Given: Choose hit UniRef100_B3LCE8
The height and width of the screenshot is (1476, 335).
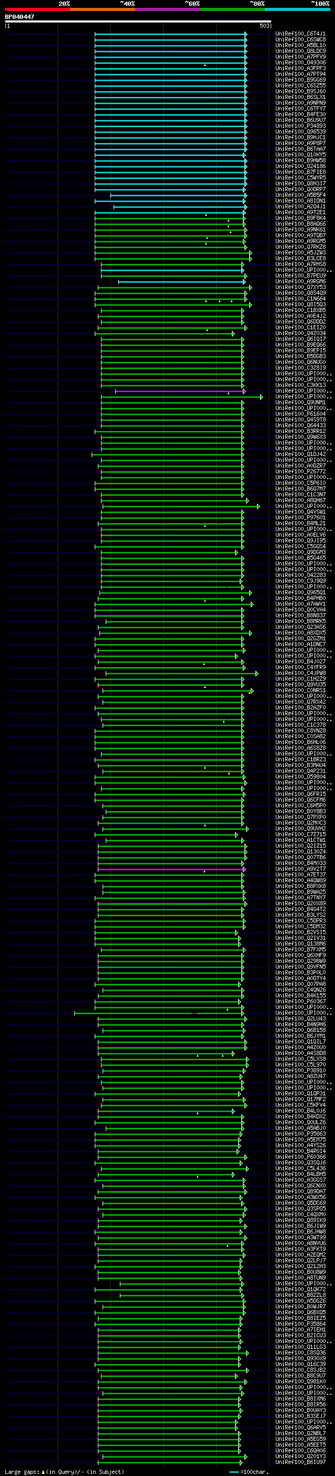Looking at the screenshot, I should point(300,259).
